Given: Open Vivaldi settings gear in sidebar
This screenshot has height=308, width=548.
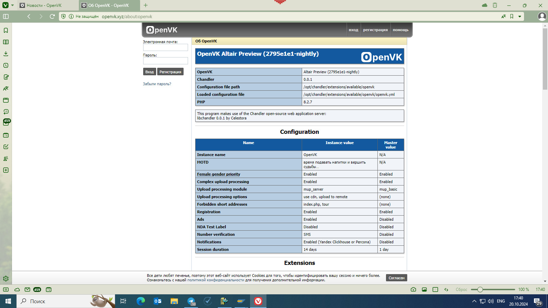Looking at the screenshot, I should pos(6,279).
